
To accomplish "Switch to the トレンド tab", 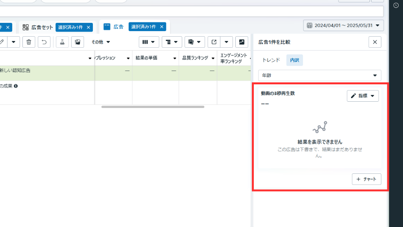I will tap(271, 60).
